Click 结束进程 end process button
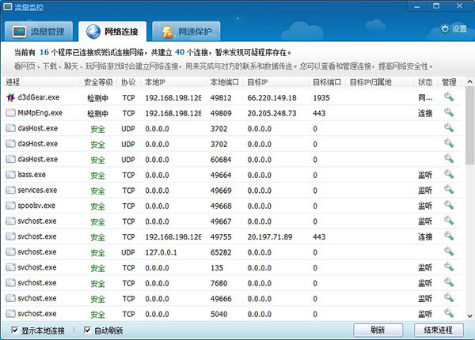The height and width of the screenshot is (340, 475). coord(438,330)
